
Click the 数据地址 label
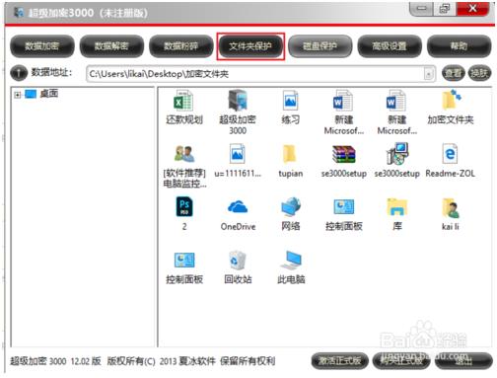51,72
